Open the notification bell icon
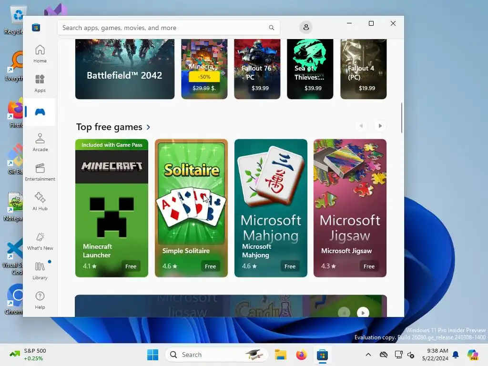 456,355
